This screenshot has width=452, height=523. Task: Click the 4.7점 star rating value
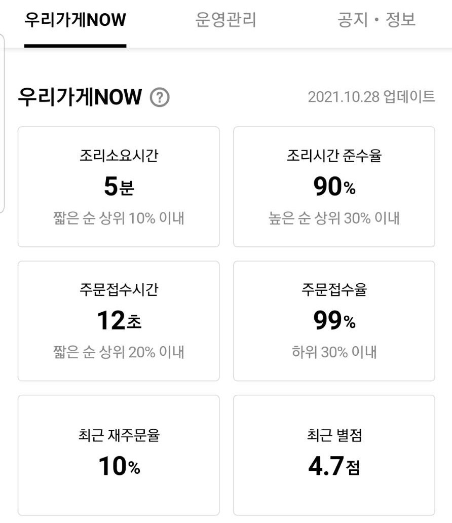point(334,466)
